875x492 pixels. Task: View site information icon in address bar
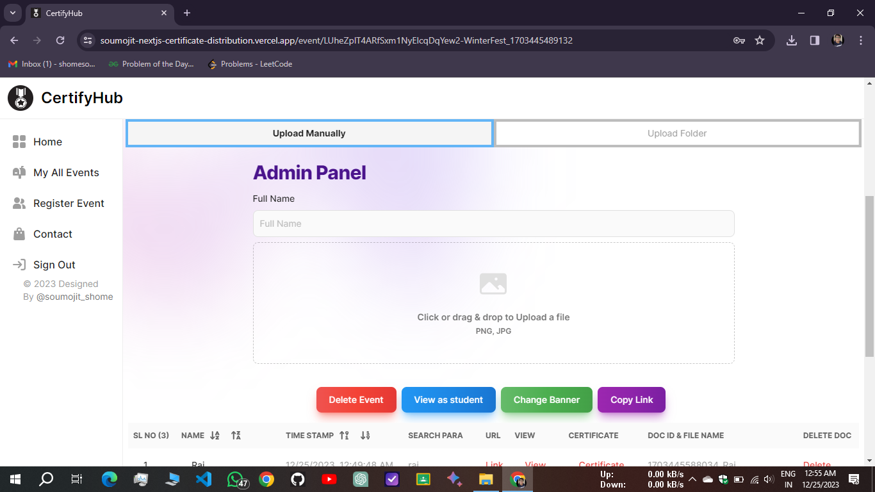(88, 40)
